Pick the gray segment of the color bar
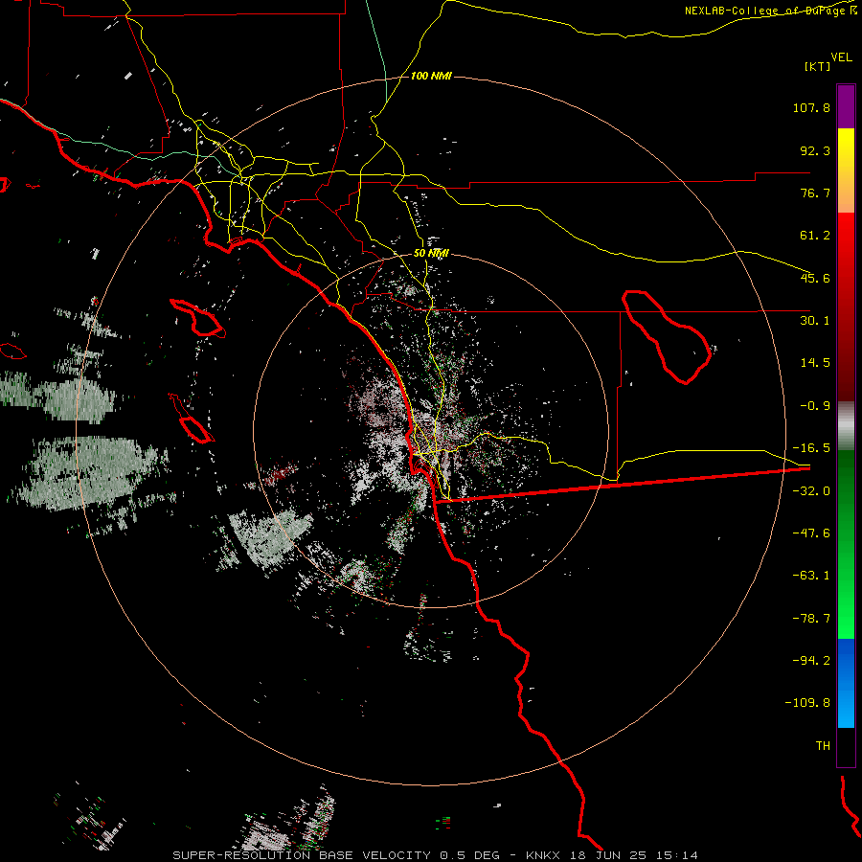862x862 pixels. pyautogui.click(x=846, y=426)
